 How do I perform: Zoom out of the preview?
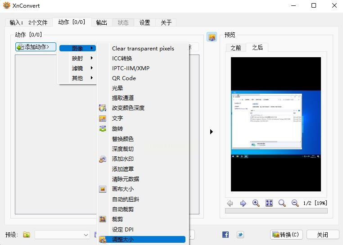click(x=295, y=203)
